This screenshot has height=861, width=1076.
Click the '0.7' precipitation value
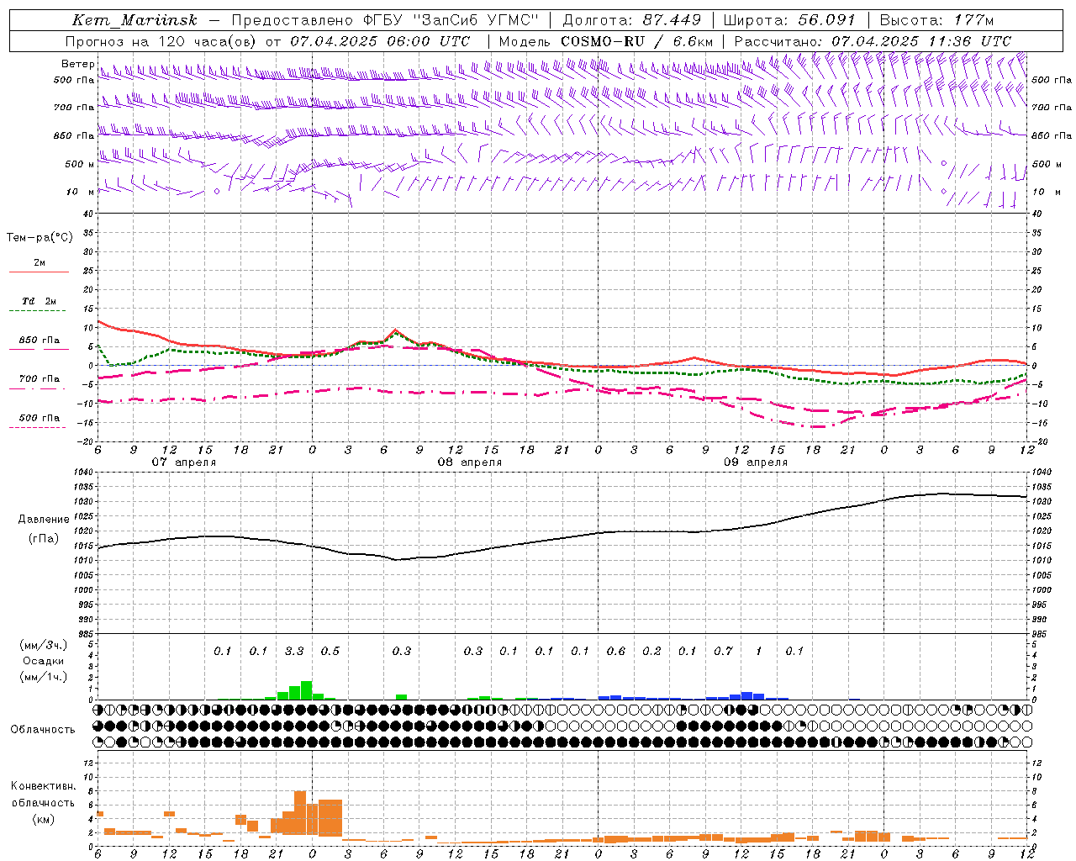[723, 651]
